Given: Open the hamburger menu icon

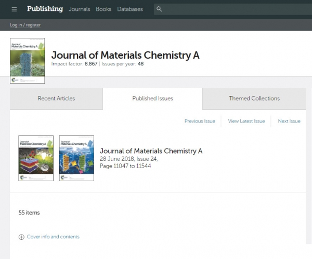Looking at the screenshot, I should [x=14, y=9].
